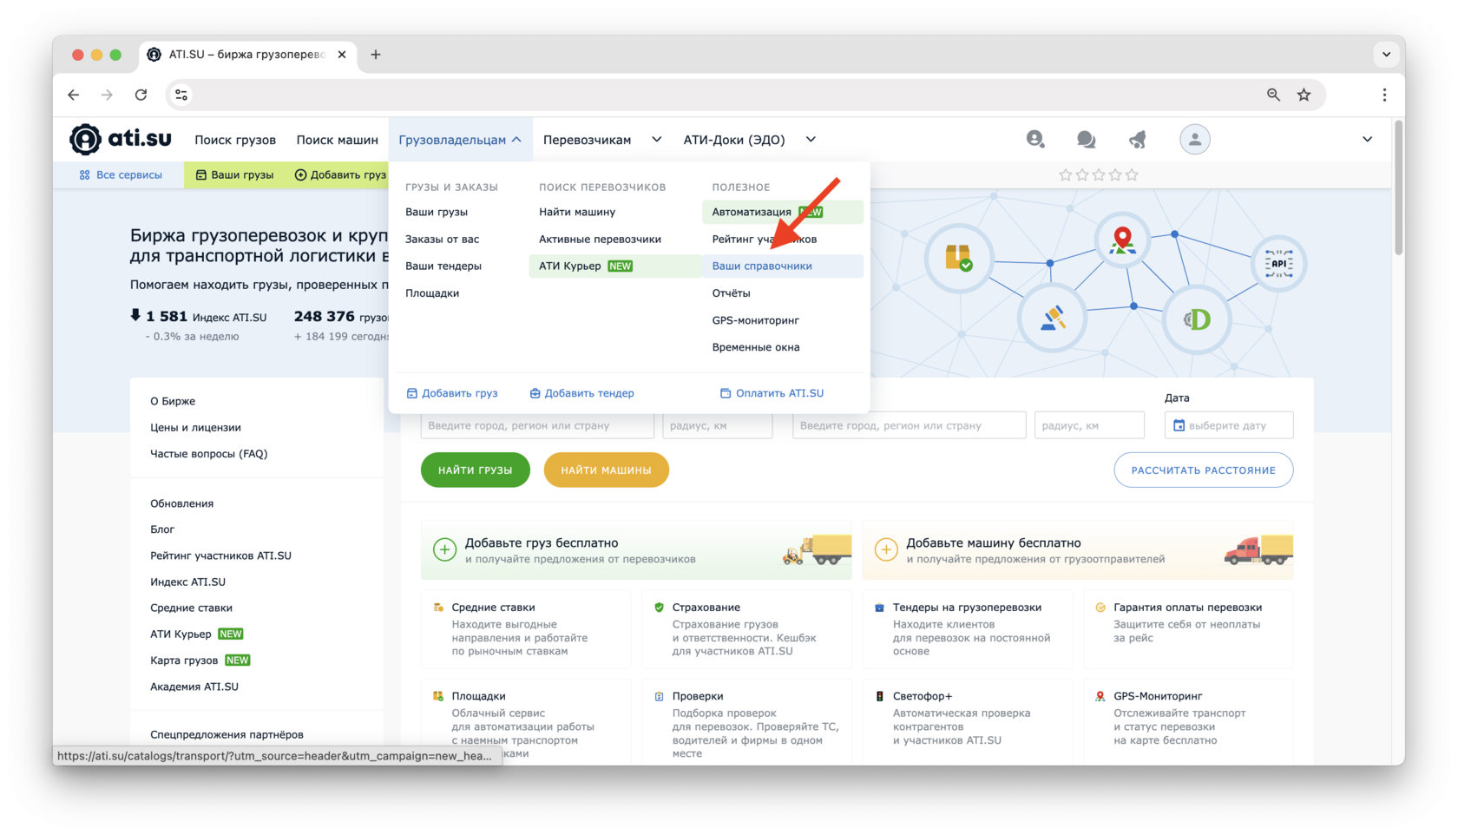
Task: Click the megaphone announcements icon
Action: pyautogui.click(x=1137, y=139)
